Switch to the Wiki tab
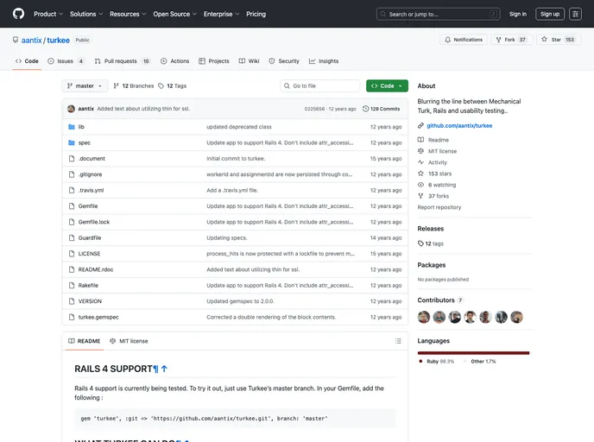 click(x=249, y=61)
